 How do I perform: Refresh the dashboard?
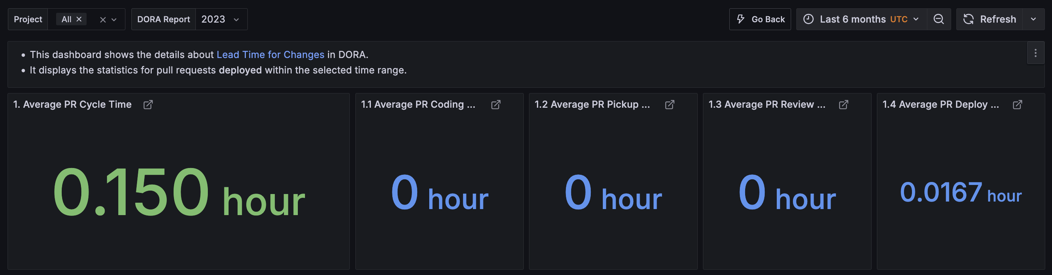(x=989, y=19)
